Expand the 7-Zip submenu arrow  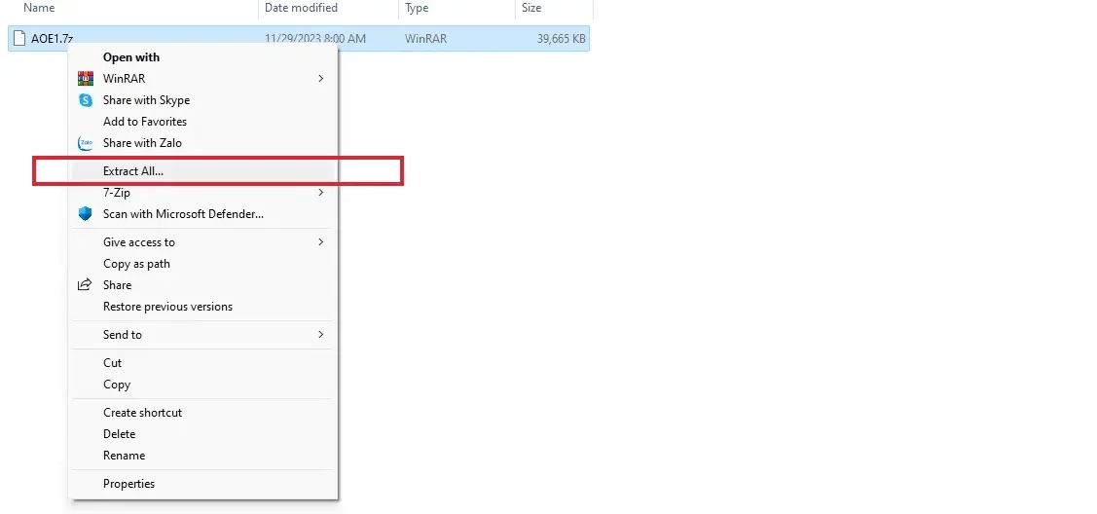pos(320,193)
